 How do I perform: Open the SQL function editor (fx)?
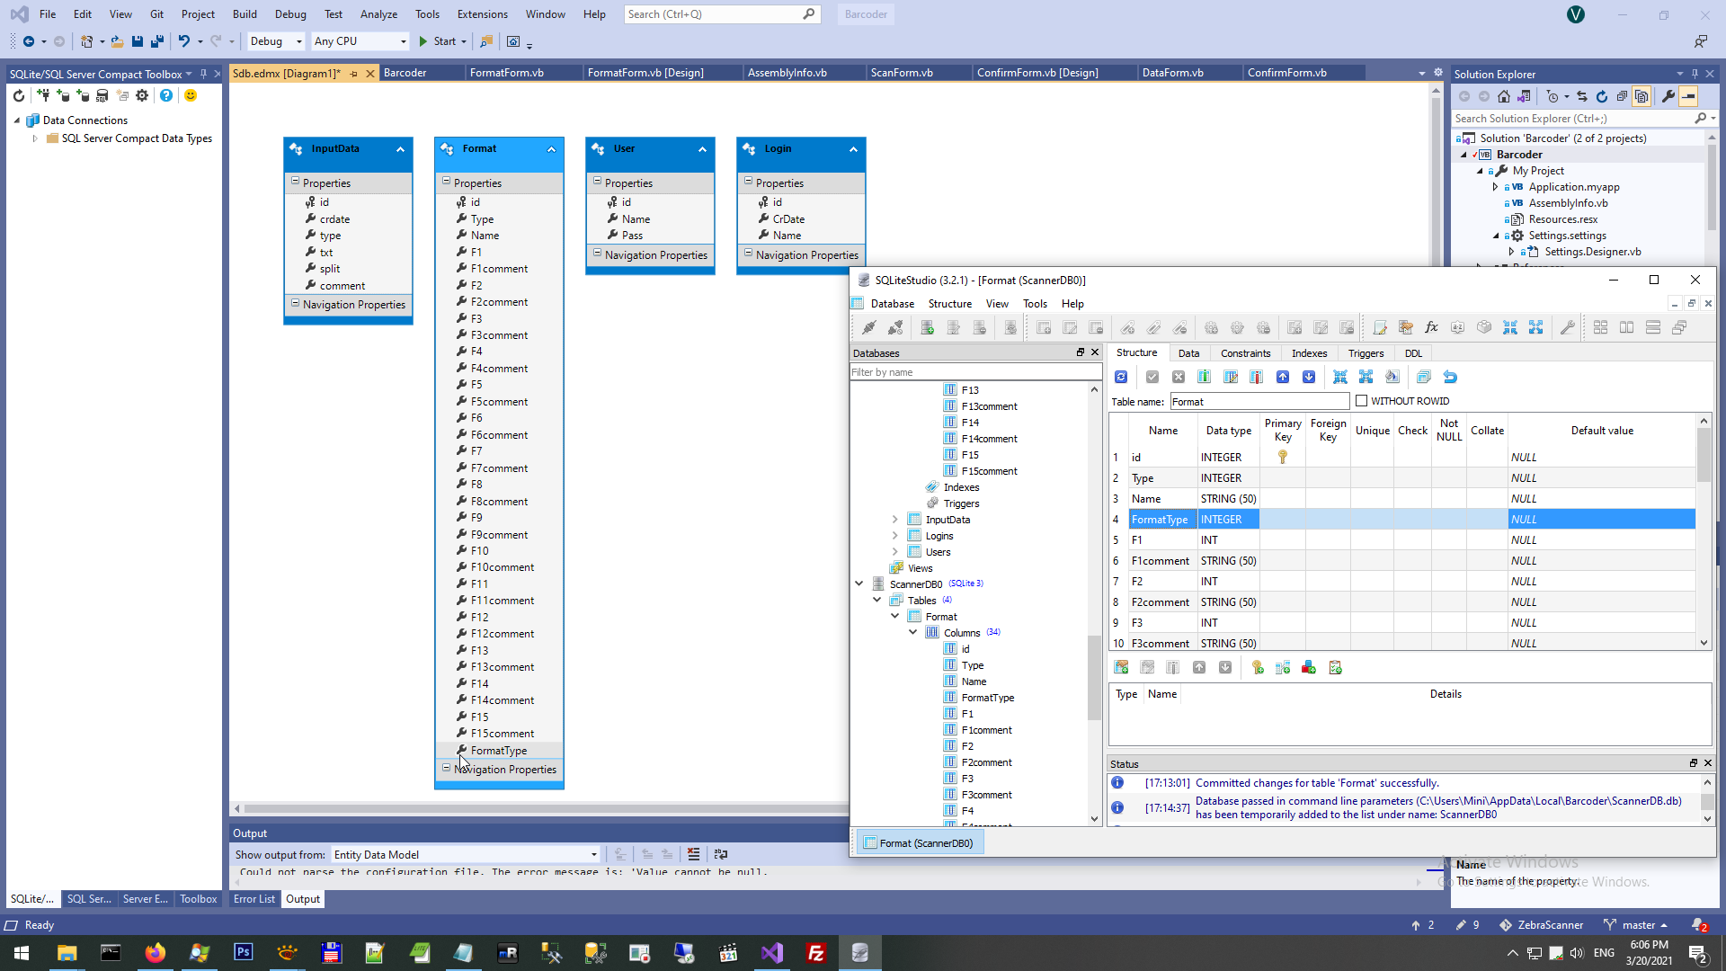tap(1431, 327)
